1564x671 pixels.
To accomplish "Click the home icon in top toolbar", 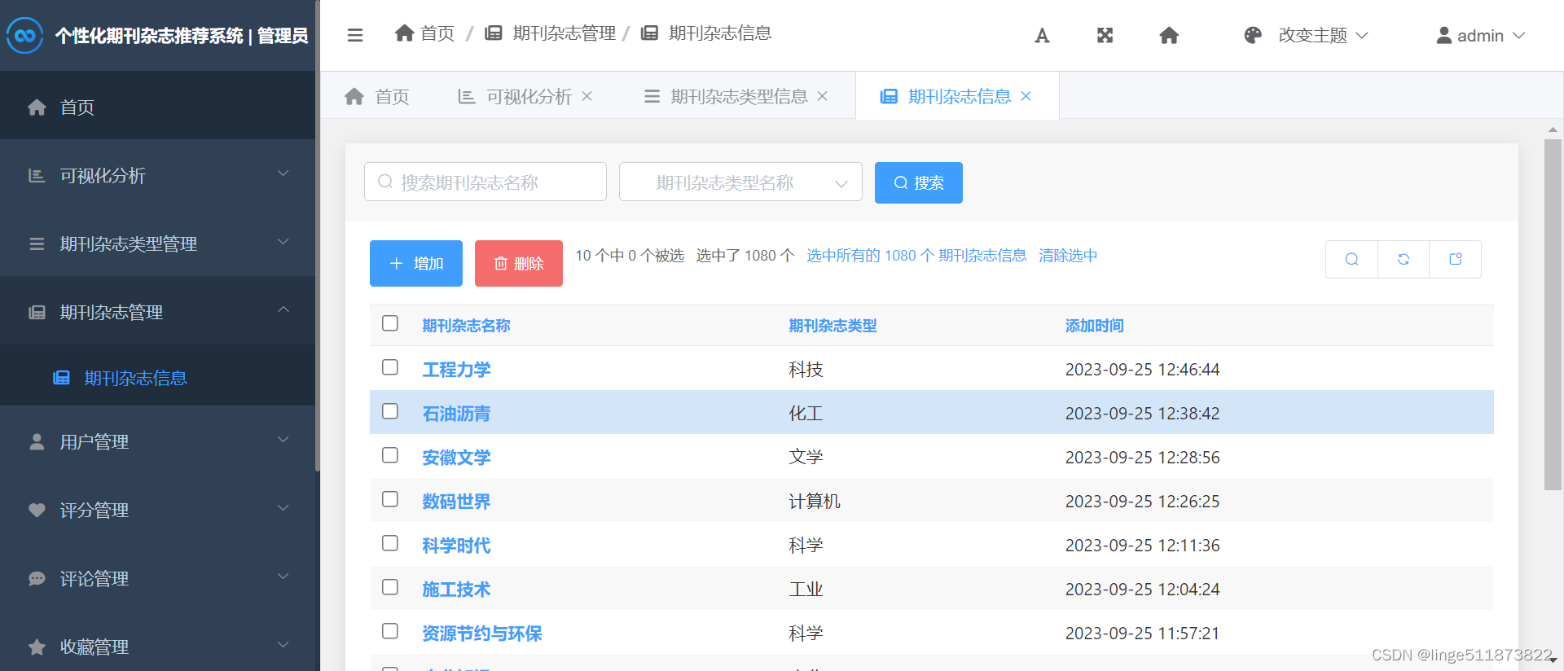I will 1169,35.
